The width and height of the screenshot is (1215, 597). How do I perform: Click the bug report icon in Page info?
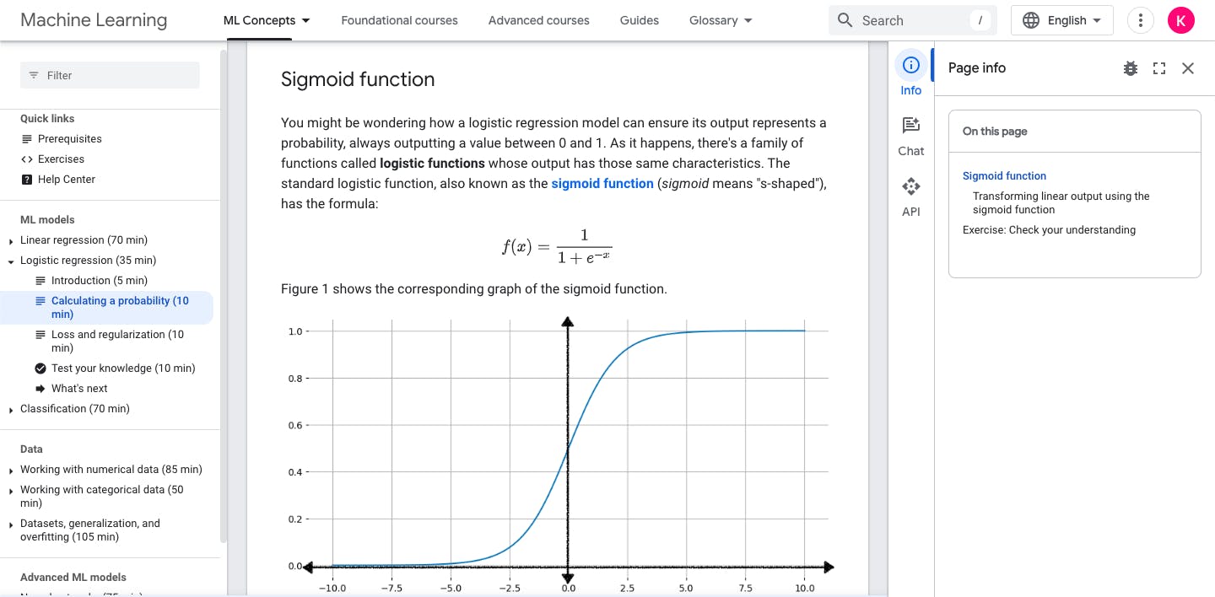(x=1131, y=68)
